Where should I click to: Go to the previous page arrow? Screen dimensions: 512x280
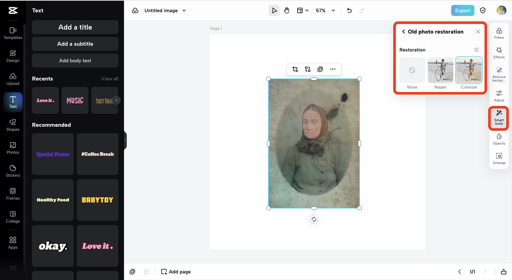460,272
